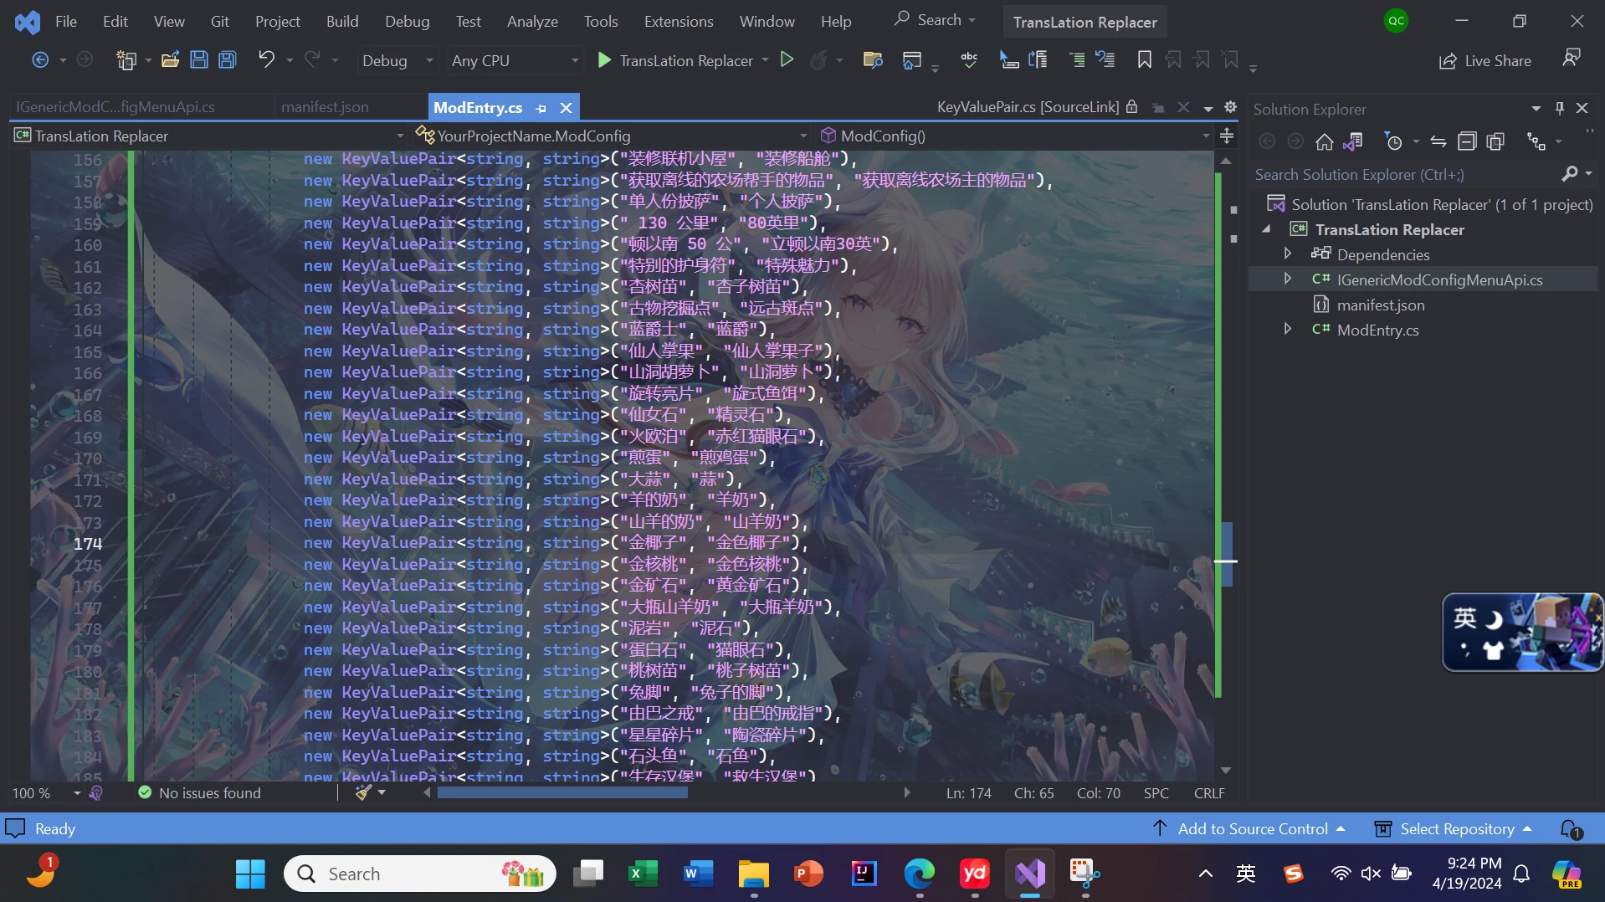Click the toolbar icon right of increase indent

point(1105,60)
